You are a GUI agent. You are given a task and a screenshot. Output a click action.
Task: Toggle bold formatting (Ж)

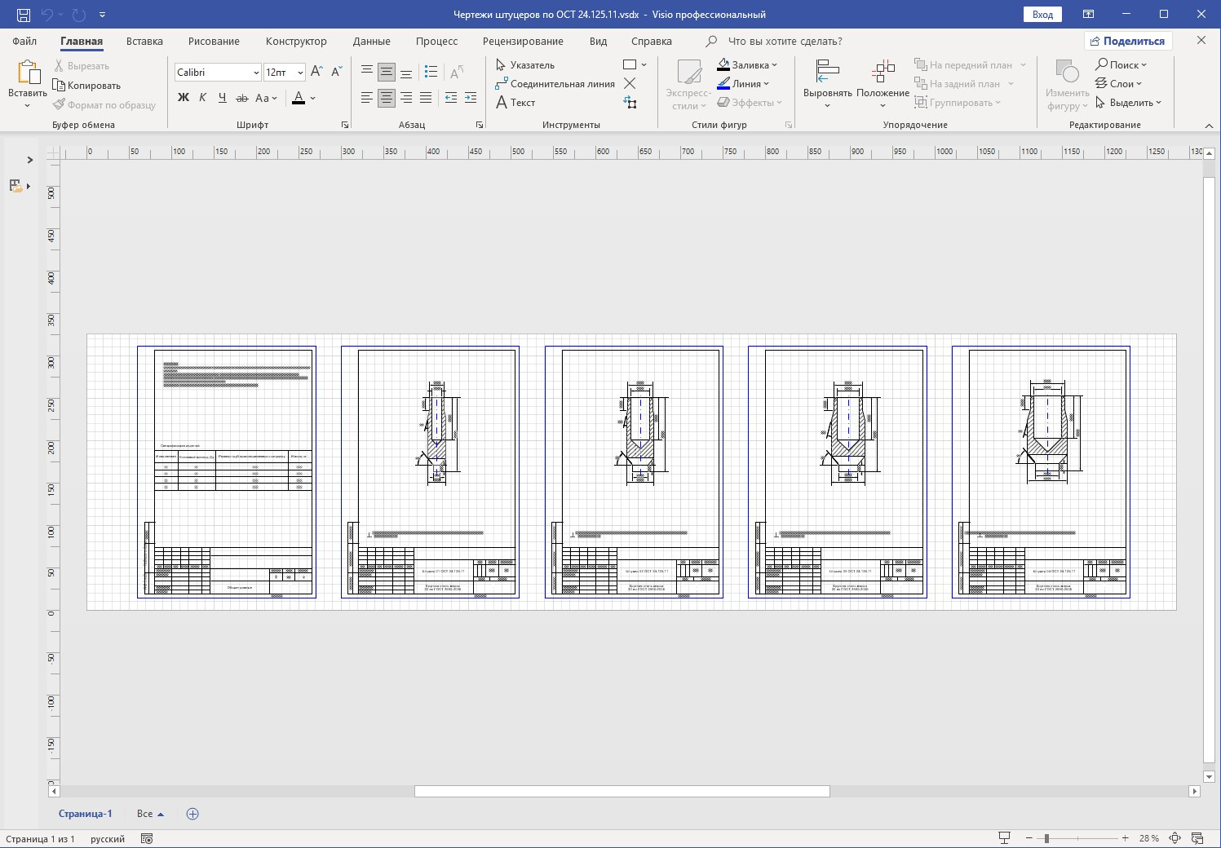(184, 98)
